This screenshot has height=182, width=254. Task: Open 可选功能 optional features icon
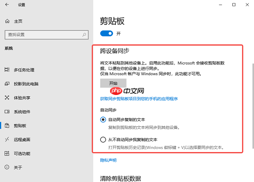(7, 153)
